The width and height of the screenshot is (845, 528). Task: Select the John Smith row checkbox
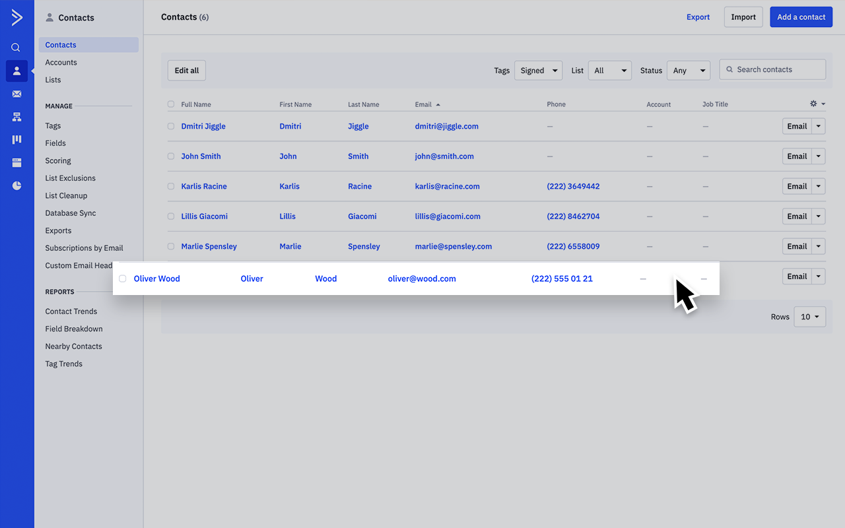click(x=170, y=156)
